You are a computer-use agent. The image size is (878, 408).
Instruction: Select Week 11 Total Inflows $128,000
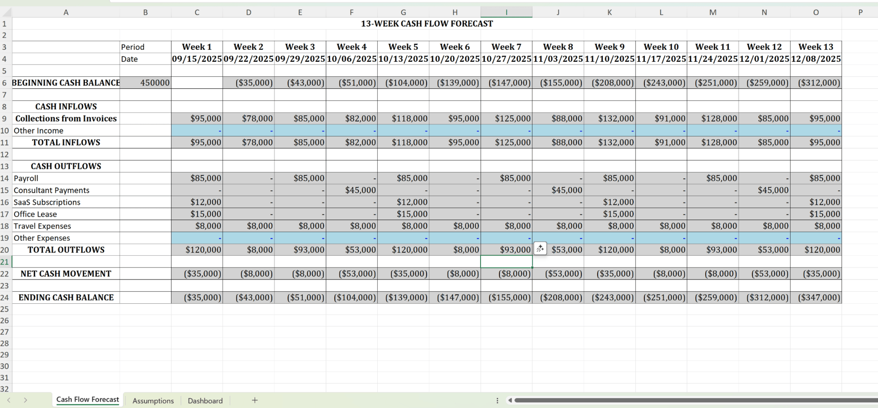713,142
